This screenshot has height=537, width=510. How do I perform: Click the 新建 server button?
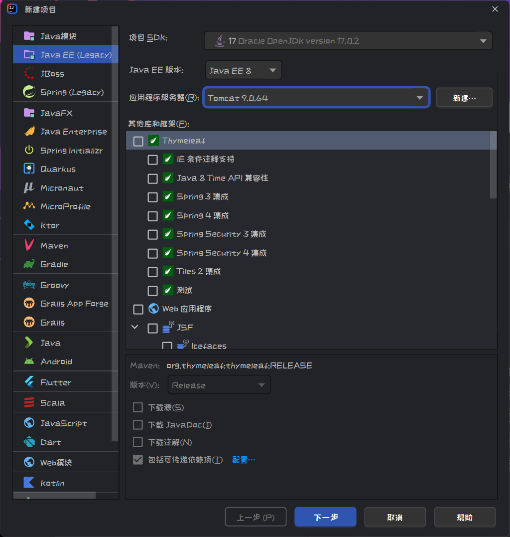point(464,97)
